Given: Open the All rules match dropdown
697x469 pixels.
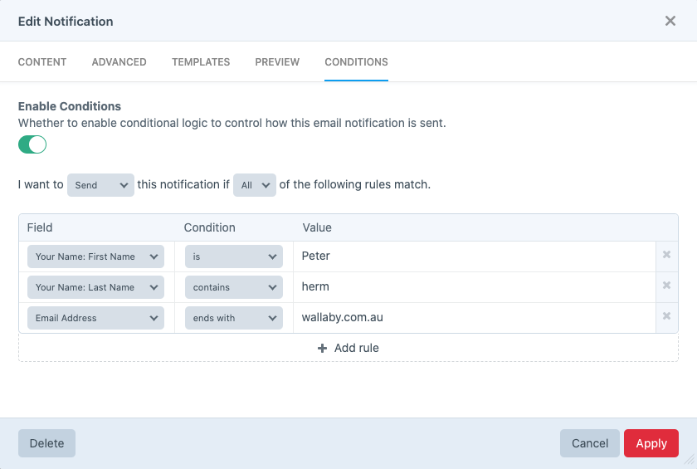Looking at the screenshot, I should [x=254, y=185].
